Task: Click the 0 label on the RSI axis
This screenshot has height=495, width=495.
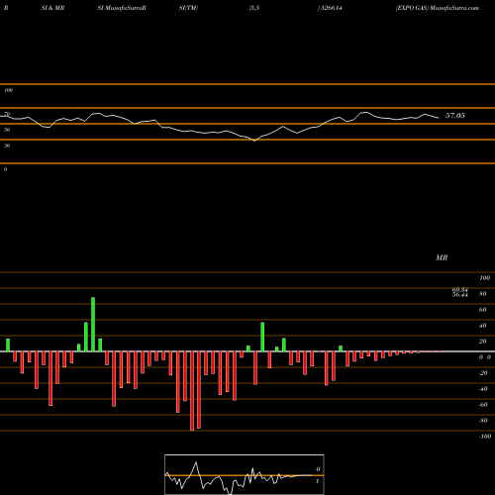Action: tap(5, 169)
